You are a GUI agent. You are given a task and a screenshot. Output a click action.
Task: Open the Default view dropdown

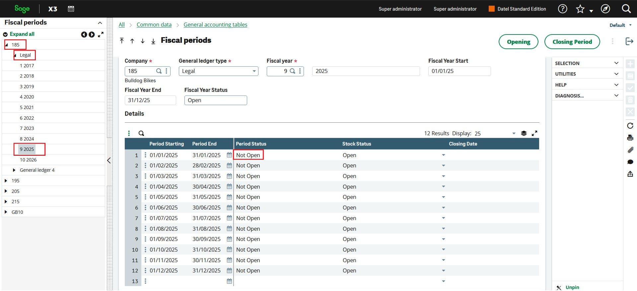click(620, 25)
